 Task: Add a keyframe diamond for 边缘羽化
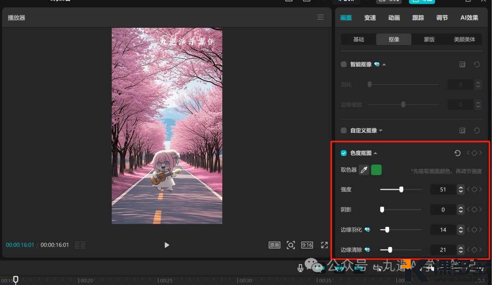(x=474, y=230)
